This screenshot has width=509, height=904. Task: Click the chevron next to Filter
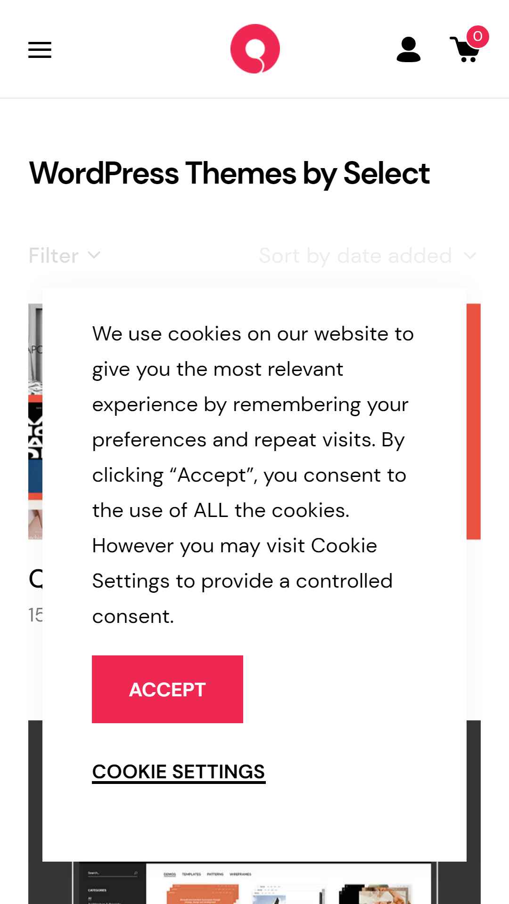[94, 255]
